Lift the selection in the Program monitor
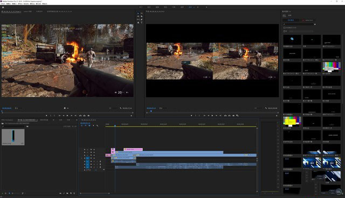 (225, 116)
